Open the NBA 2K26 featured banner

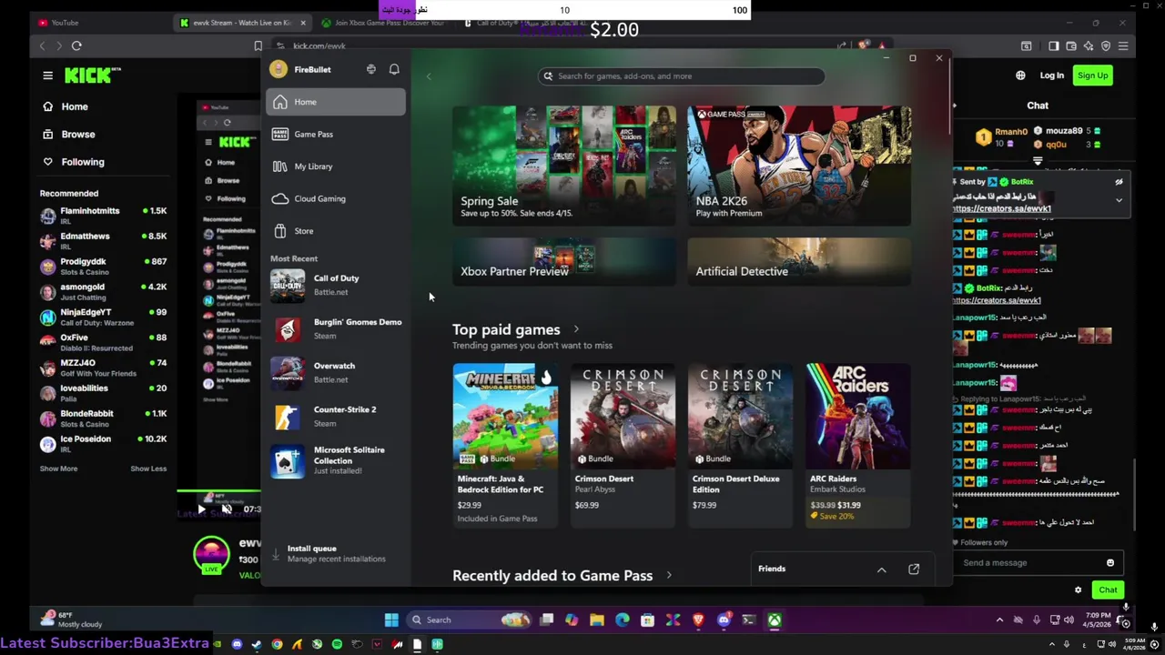(x=799, y=166)
